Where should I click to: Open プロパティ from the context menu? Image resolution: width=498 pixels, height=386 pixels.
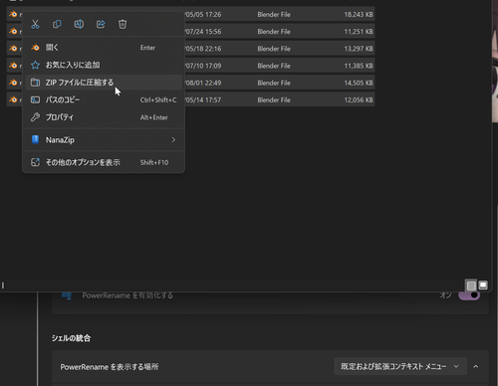click(x=104, y=117)
